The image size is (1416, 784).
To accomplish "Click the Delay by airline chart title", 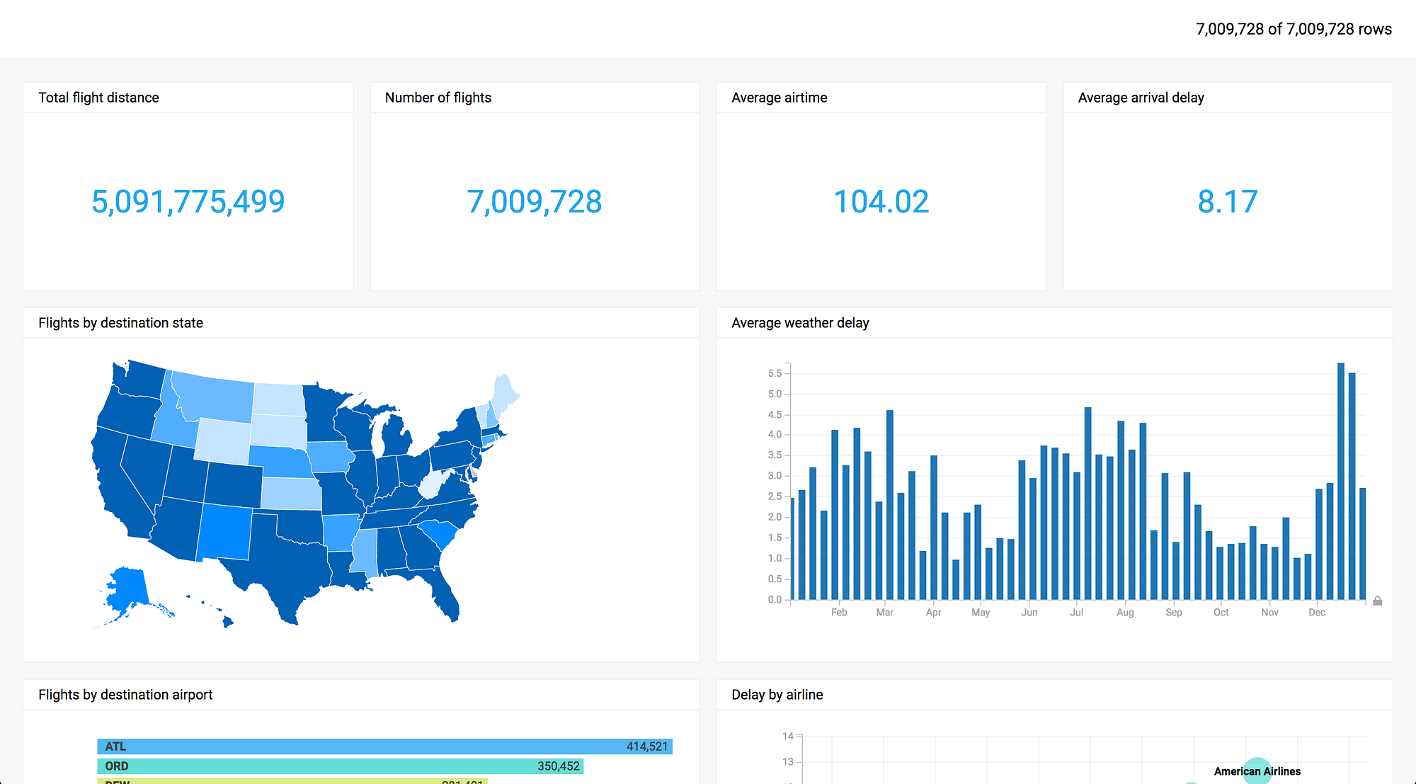I will [x=777, y=695].
